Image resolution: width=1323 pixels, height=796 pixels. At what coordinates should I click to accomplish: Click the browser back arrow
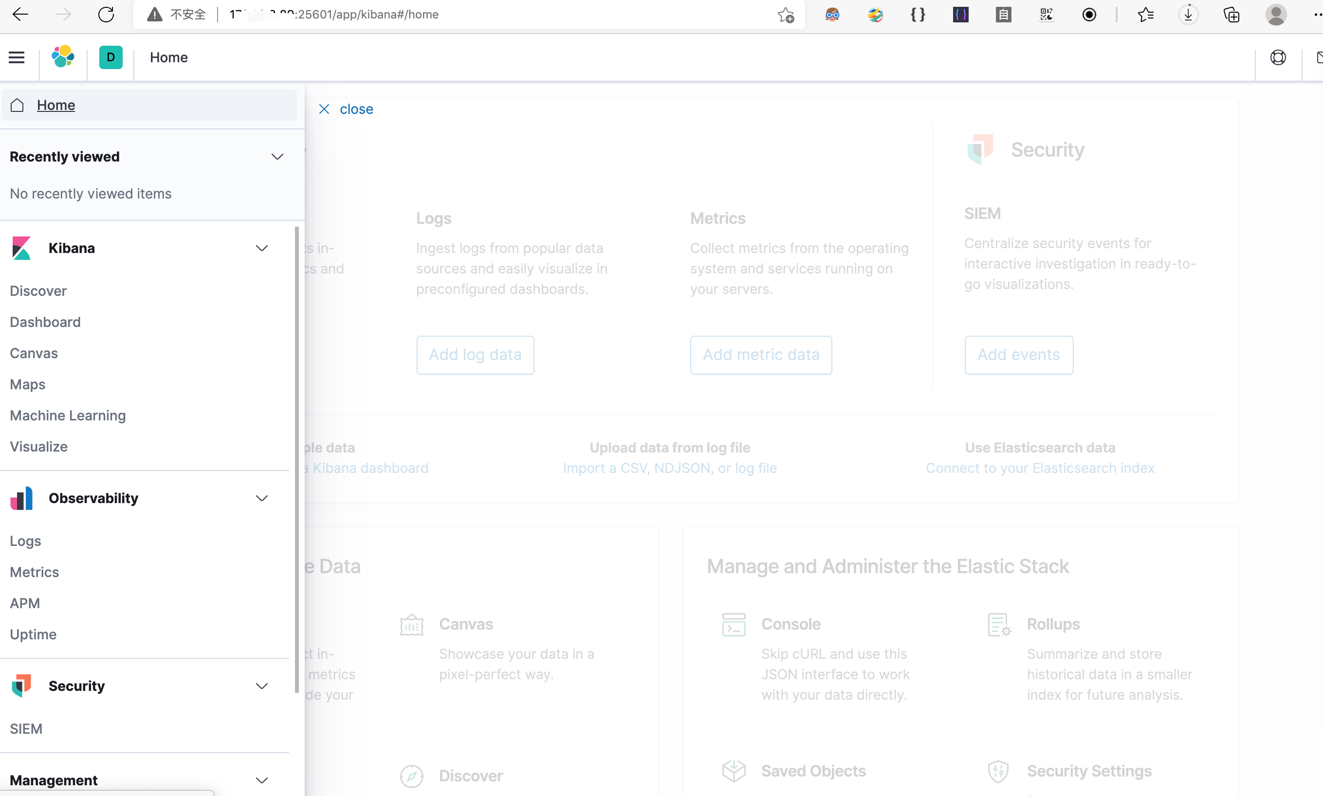pos(20,15)
